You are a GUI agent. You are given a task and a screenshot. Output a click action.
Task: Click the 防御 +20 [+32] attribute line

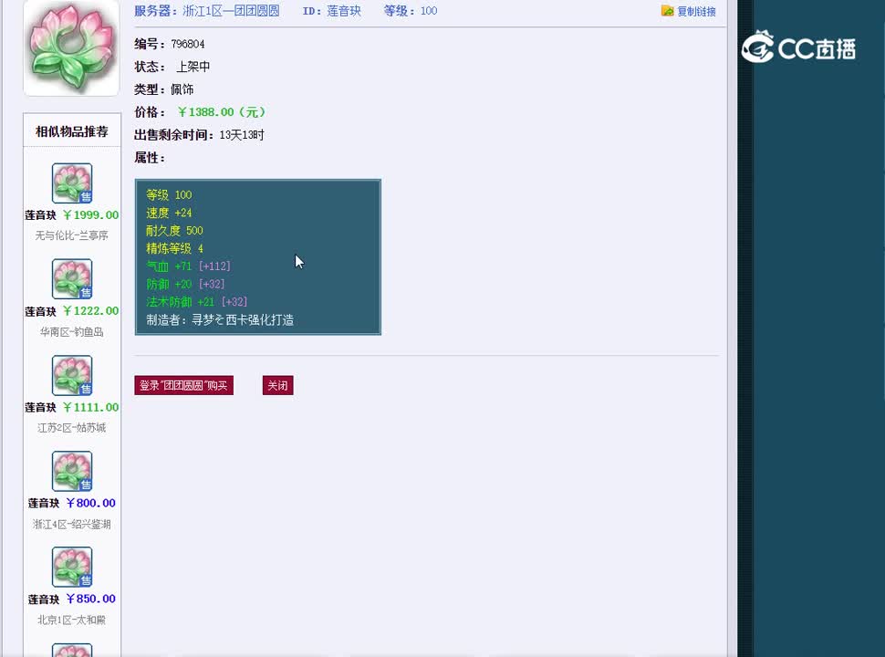(x=185, y=284)
